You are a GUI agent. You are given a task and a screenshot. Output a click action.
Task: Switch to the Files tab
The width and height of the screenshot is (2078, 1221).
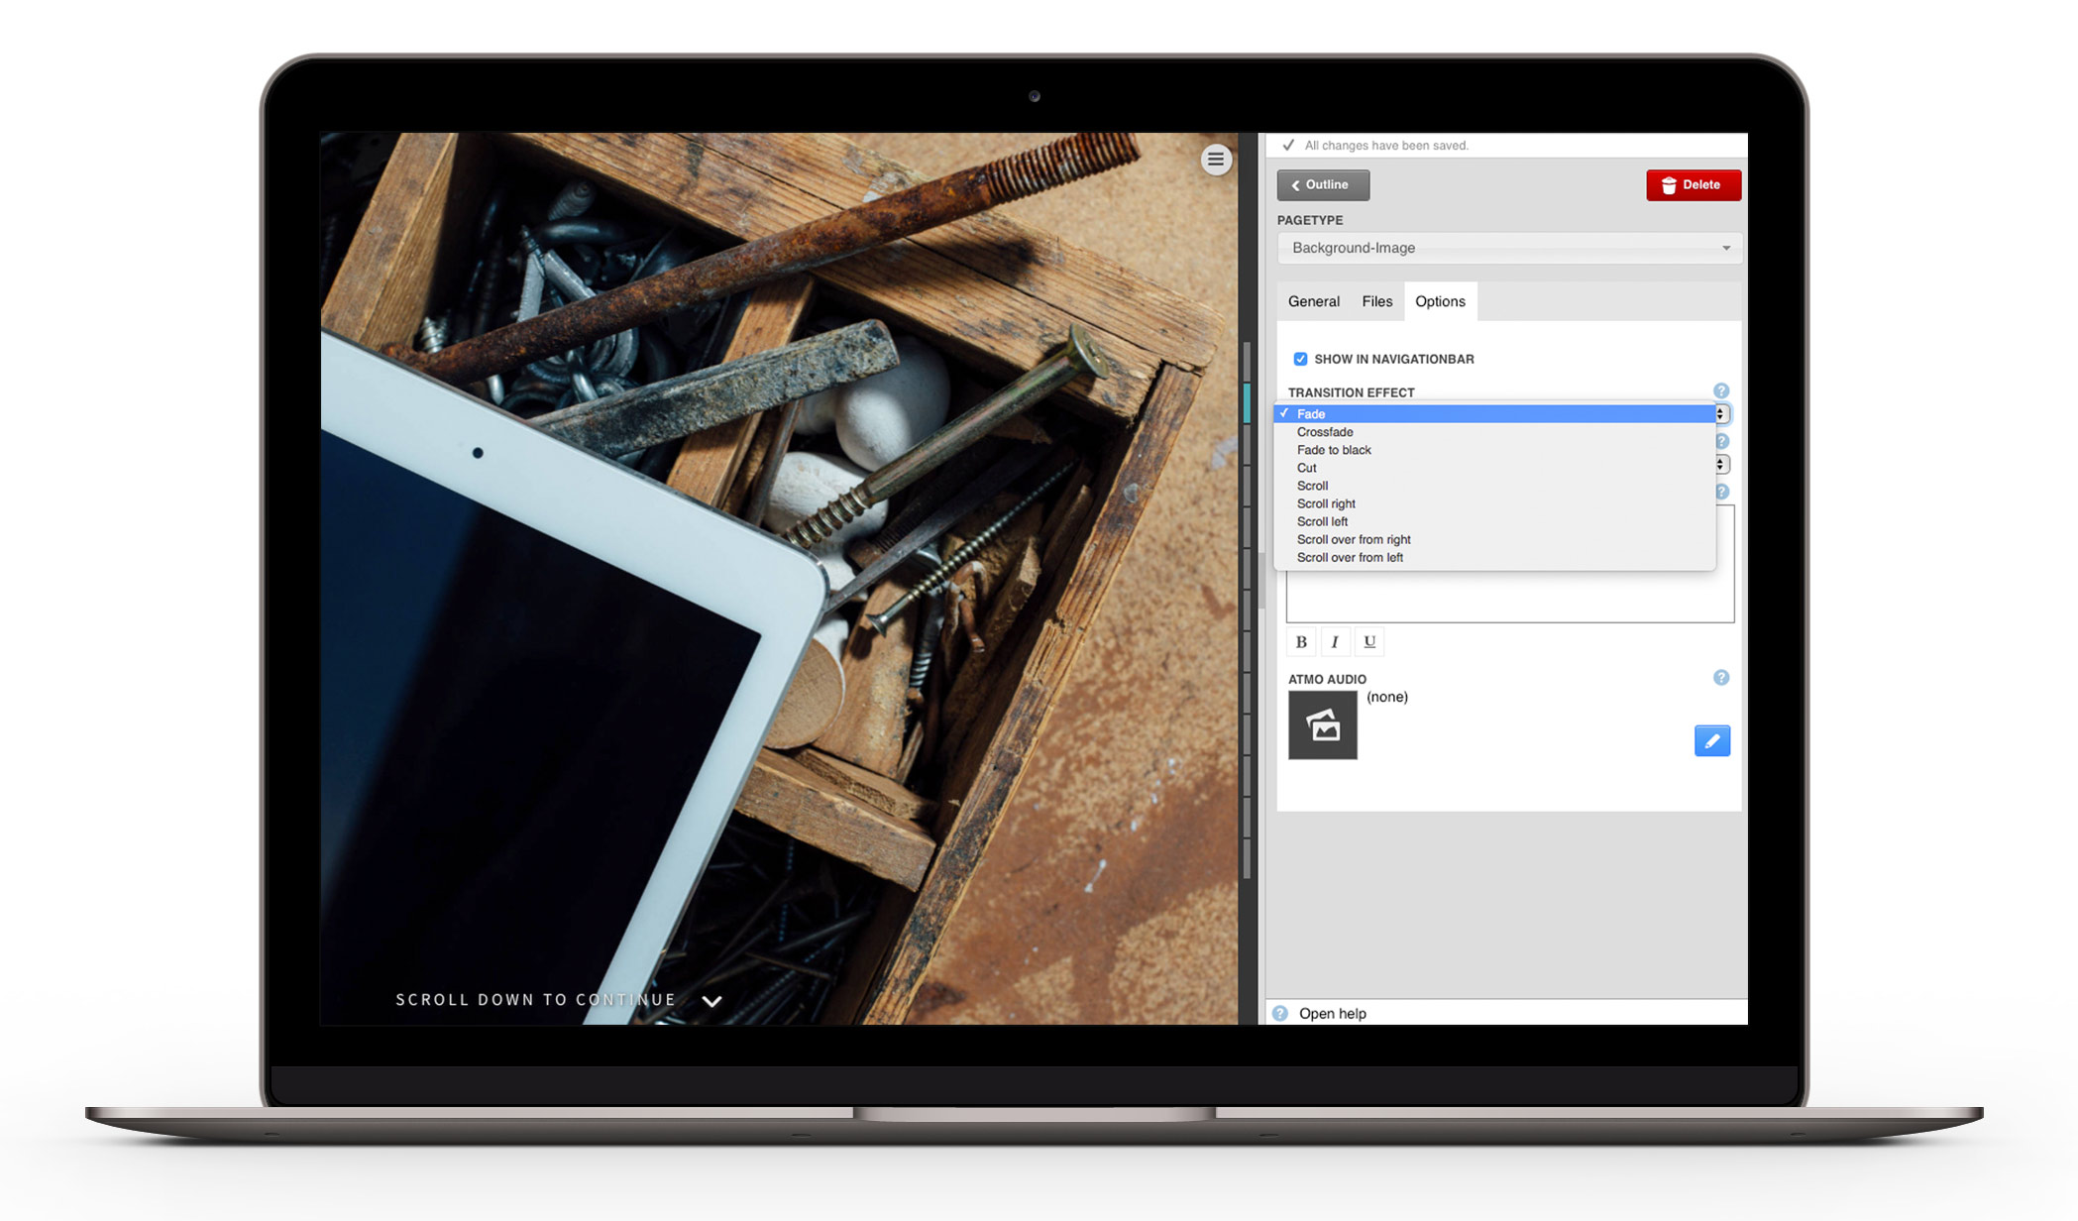1376,301
